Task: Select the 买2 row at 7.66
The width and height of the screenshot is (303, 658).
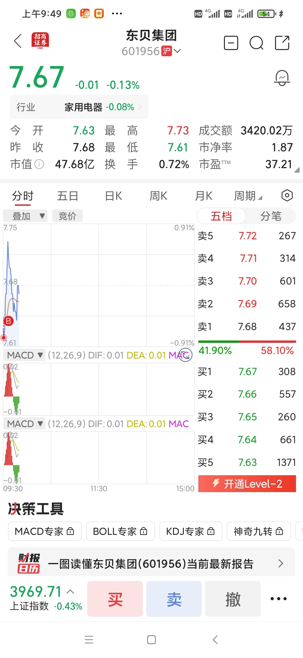Action: (x=247, y=394)
